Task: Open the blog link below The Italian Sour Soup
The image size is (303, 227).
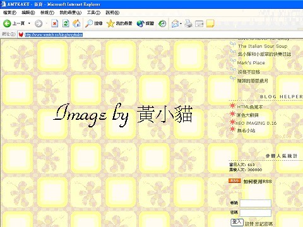Action: click(x=264, y=54)
